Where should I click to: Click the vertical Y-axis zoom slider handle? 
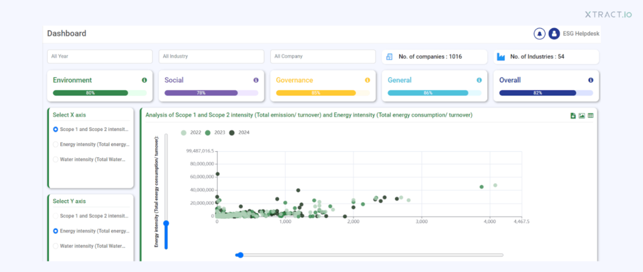[x=166, y=223]
